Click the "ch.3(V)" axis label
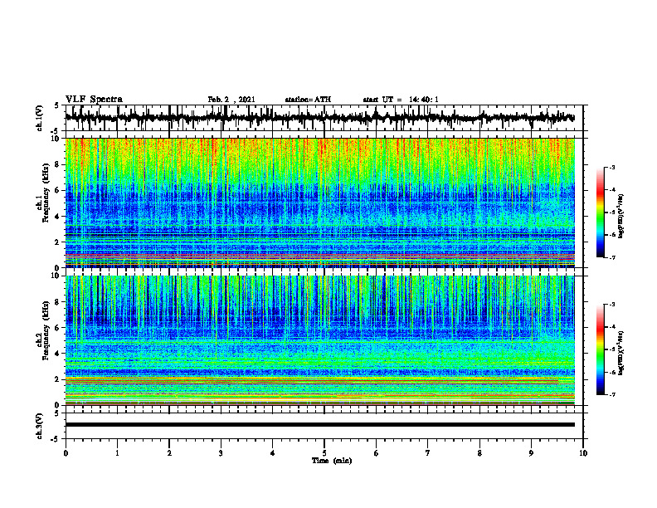 pos(39,426)
